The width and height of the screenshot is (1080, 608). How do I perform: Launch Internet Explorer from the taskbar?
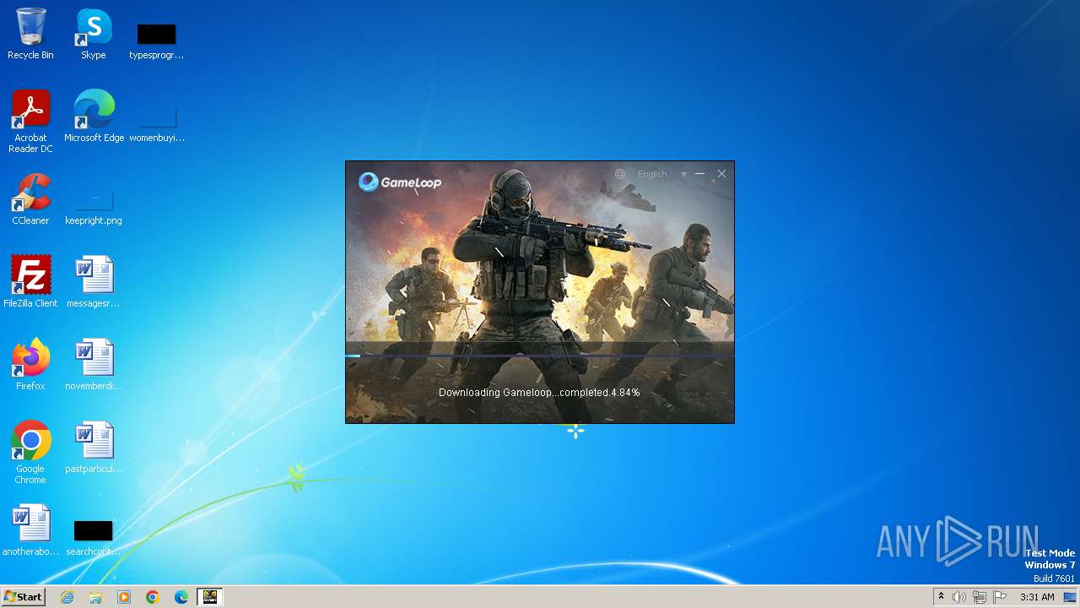[67, 597]
